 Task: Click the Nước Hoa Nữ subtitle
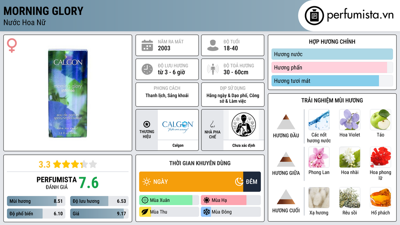pos(25,22)
